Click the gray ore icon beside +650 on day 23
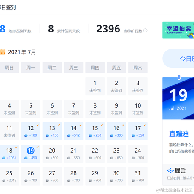The image size is (194, 194). tap(112, 158)
